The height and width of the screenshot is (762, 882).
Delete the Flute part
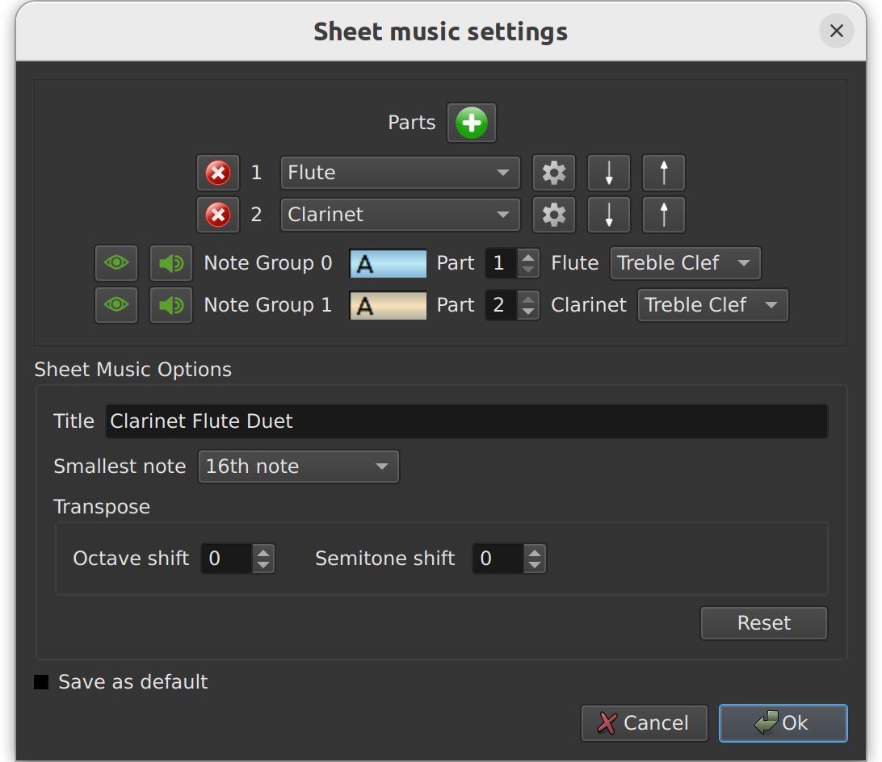pos(217,172)
